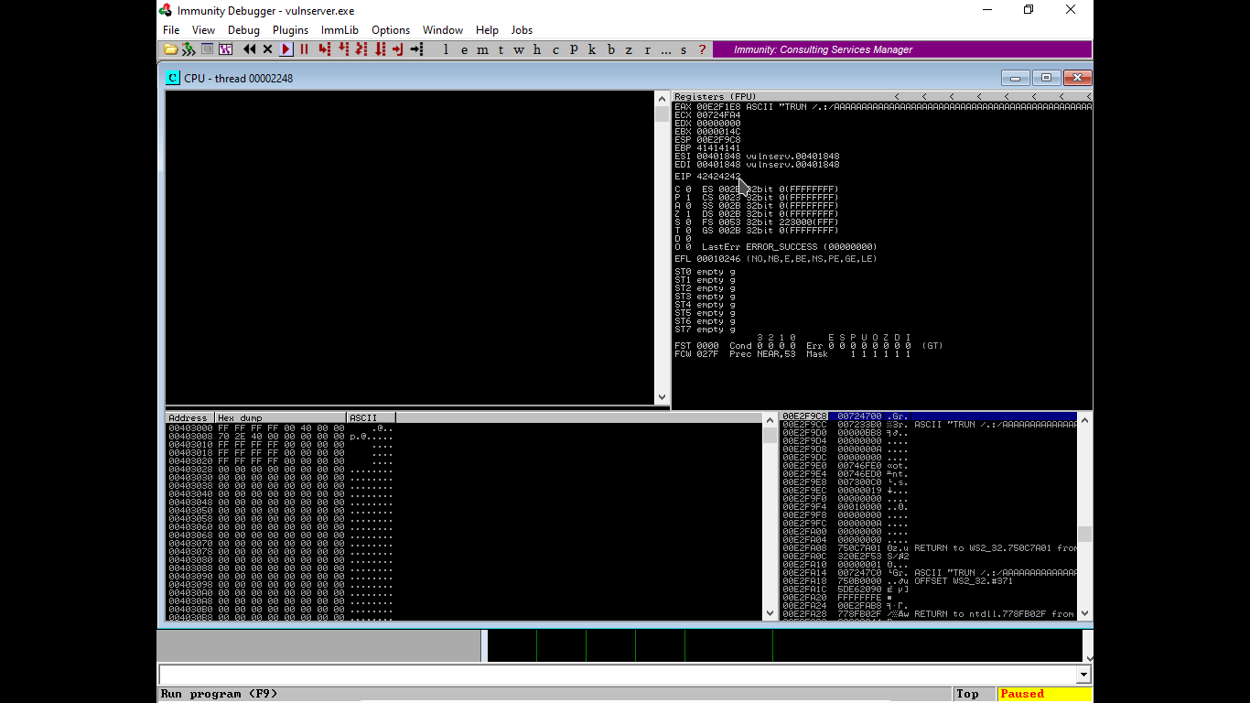Viewport: 1250px width, 703px height.
Task: Click the stack pane scroll-down arrow
Action: 1085,613
